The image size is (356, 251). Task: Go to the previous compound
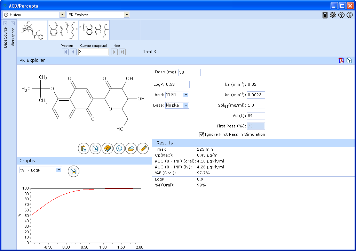pos(73,52)
